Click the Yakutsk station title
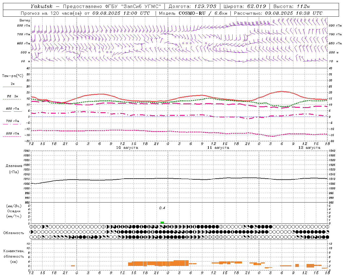The width and height of the screenshot is (343, 275). tap(41, 6)
